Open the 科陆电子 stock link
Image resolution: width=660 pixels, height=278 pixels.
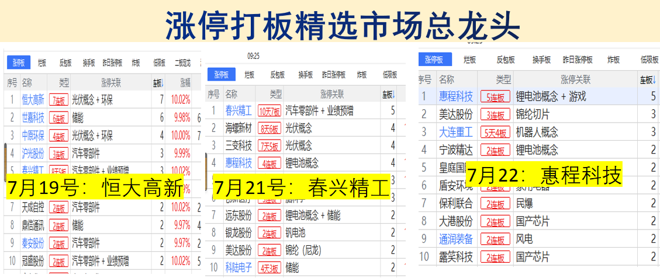pos(239,267)
